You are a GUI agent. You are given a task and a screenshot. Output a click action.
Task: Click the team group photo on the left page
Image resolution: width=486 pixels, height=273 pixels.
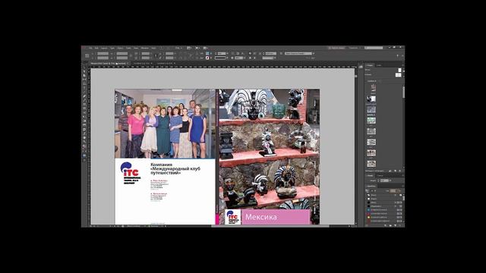[165, 124]
